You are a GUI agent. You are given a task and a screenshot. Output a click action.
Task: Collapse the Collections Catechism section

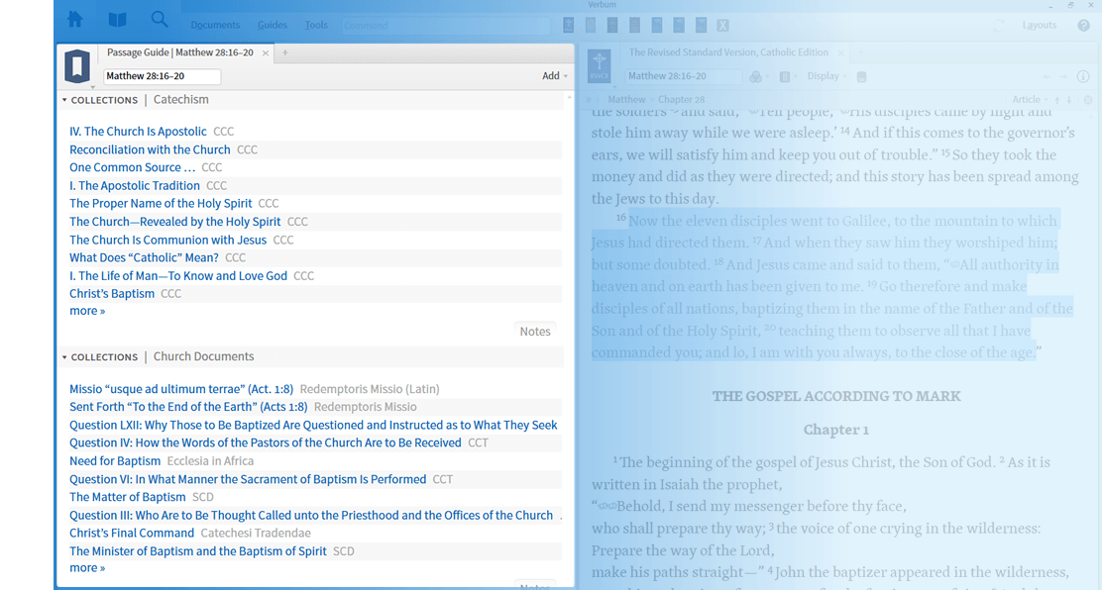tap(64, 100)
